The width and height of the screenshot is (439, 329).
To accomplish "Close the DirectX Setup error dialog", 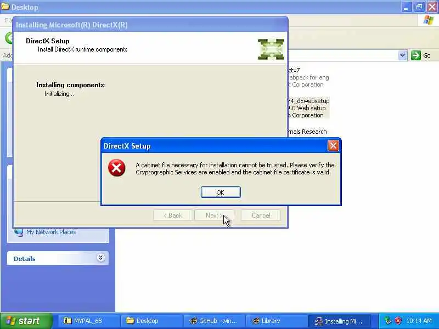I will 333,145.
